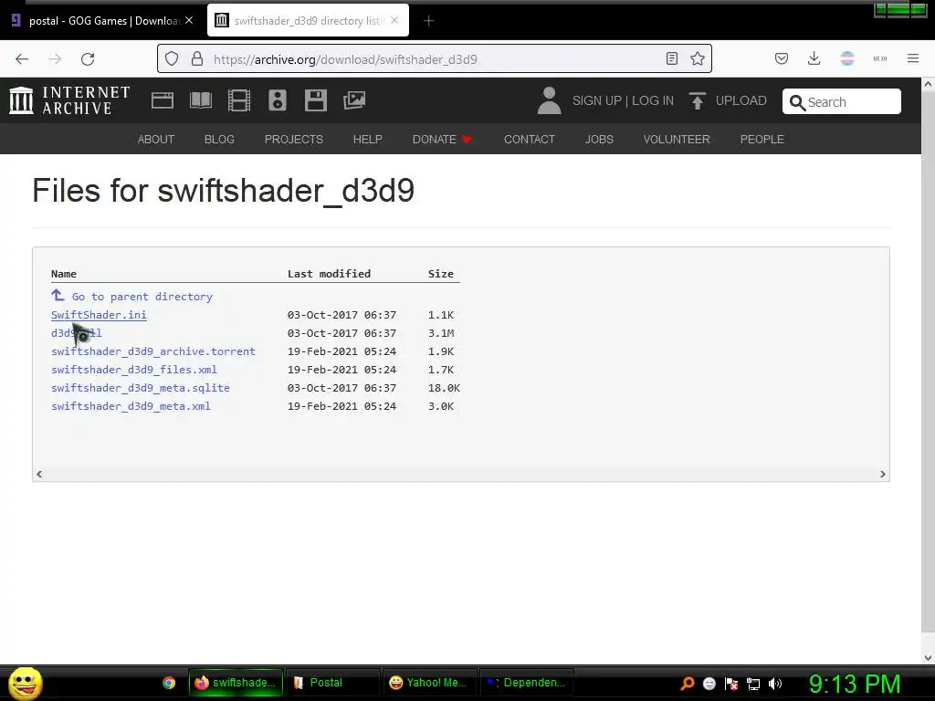The width and height of the screenshot is (935, 701).
Task: Open the Images icon
Action: coord(354,100)
